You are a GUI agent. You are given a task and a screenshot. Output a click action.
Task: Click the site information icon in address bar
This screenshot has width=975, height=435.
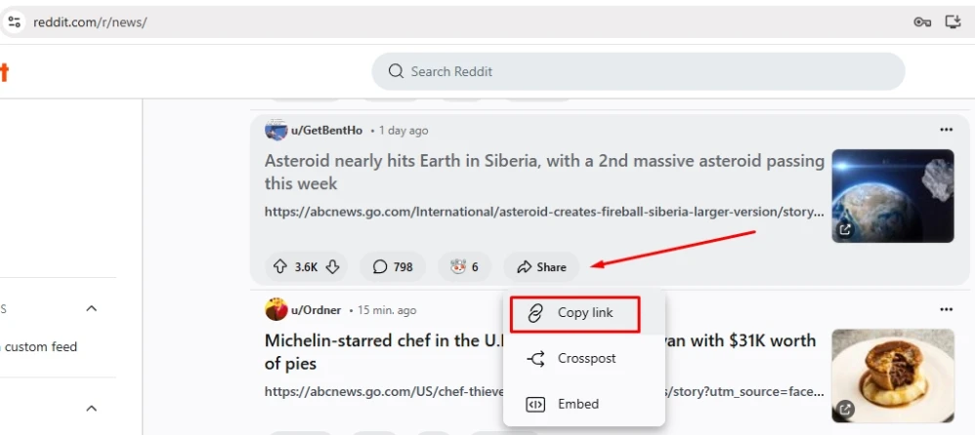click(x=15, y=21)
